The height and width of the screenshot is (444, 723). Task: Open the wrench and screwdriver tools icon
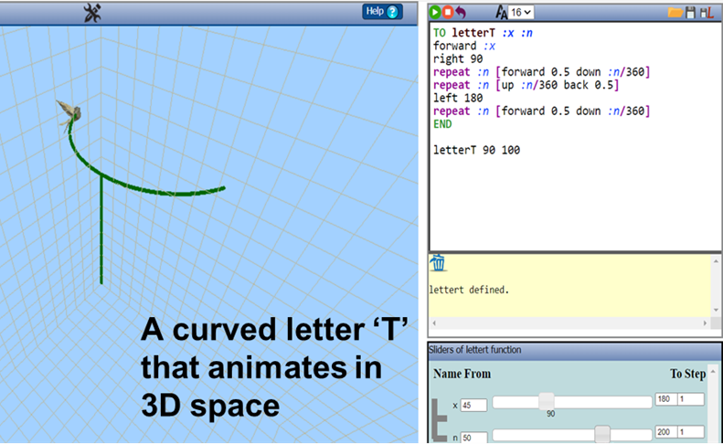click(x=92, y=12)
